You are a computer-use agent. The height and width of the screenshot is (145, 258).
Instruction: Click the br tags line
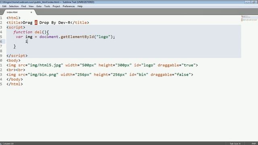click(16, 70)
